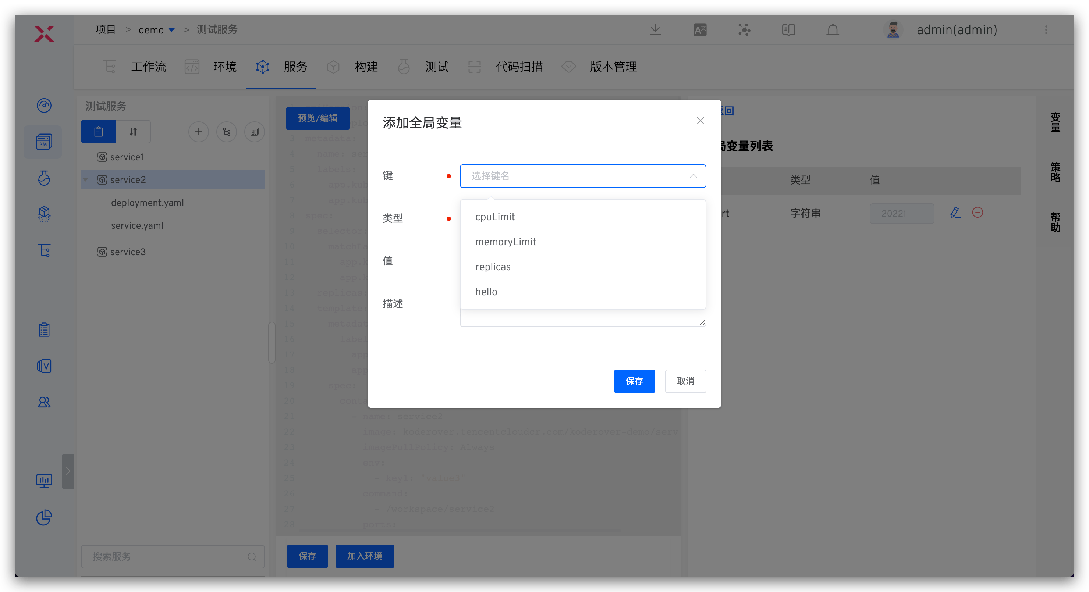Open the documentation book icon
1089x592 pixels.
[788, 30]
